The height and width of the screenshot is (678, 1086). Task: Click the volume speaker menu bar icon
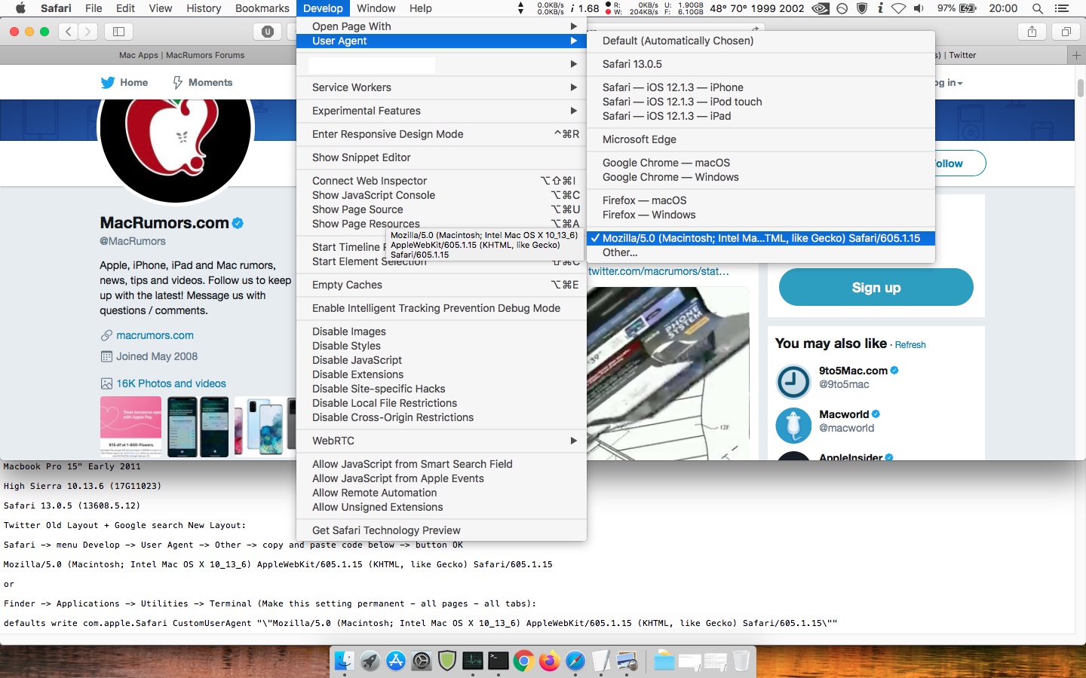pos(919,8)
